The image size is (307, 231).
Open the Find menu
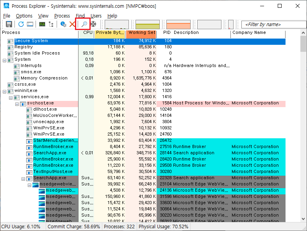[80, 16]
